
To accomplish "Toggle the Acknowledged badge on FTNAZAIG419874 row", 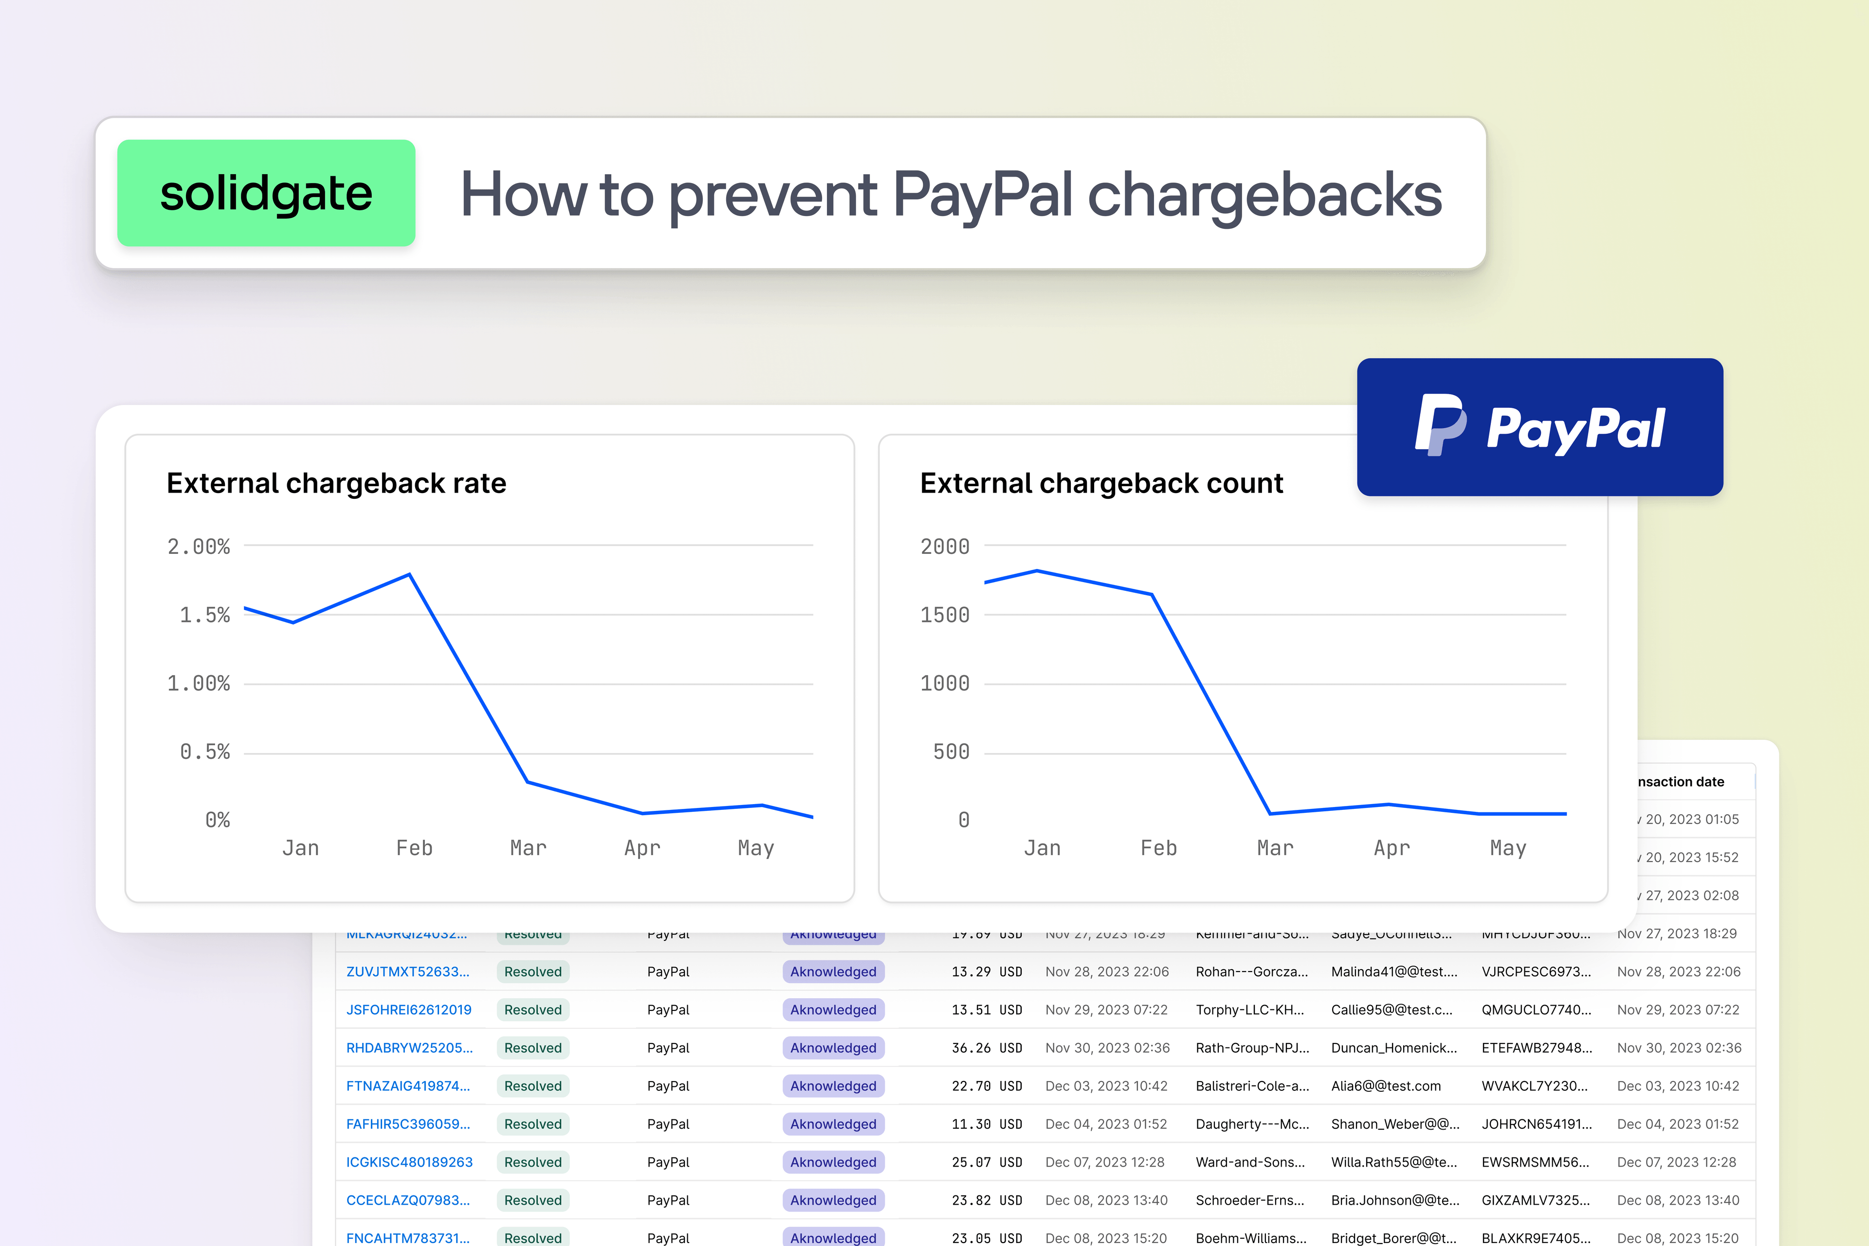I will pos(833,1085).
